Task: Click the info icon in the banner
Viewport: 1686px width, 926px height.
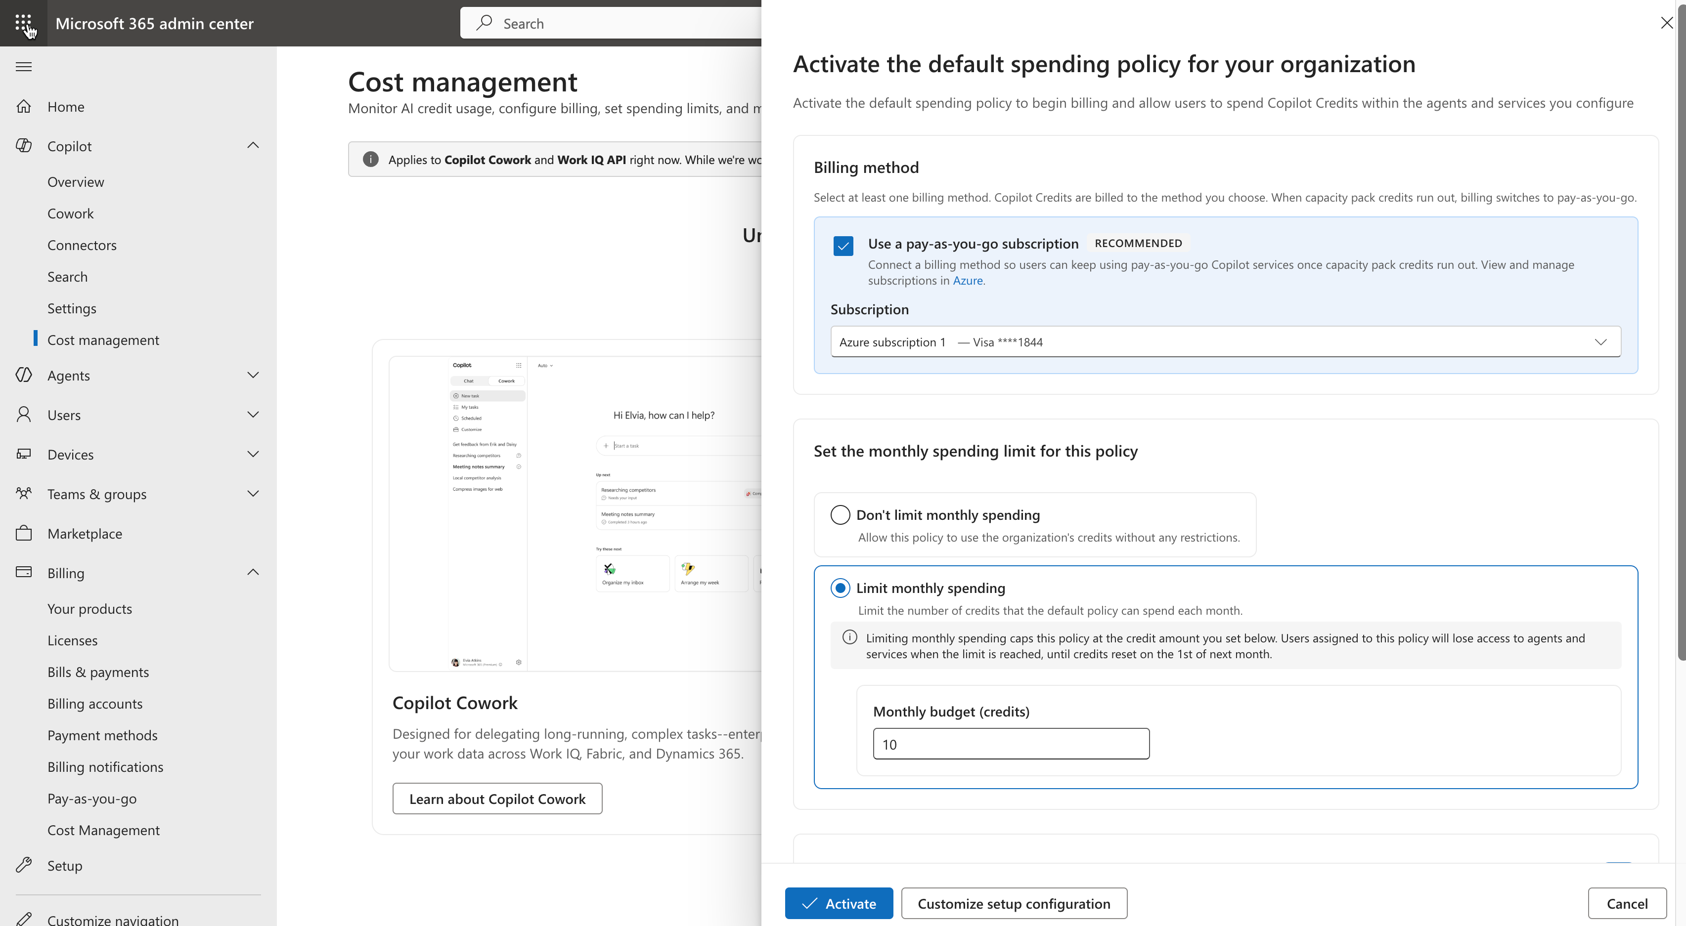Action: tap(370, 160)
